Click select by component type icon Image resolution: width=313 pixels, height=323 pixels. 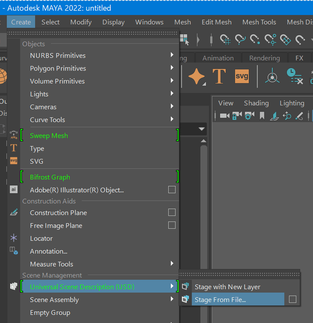click(x=185, y=39)
